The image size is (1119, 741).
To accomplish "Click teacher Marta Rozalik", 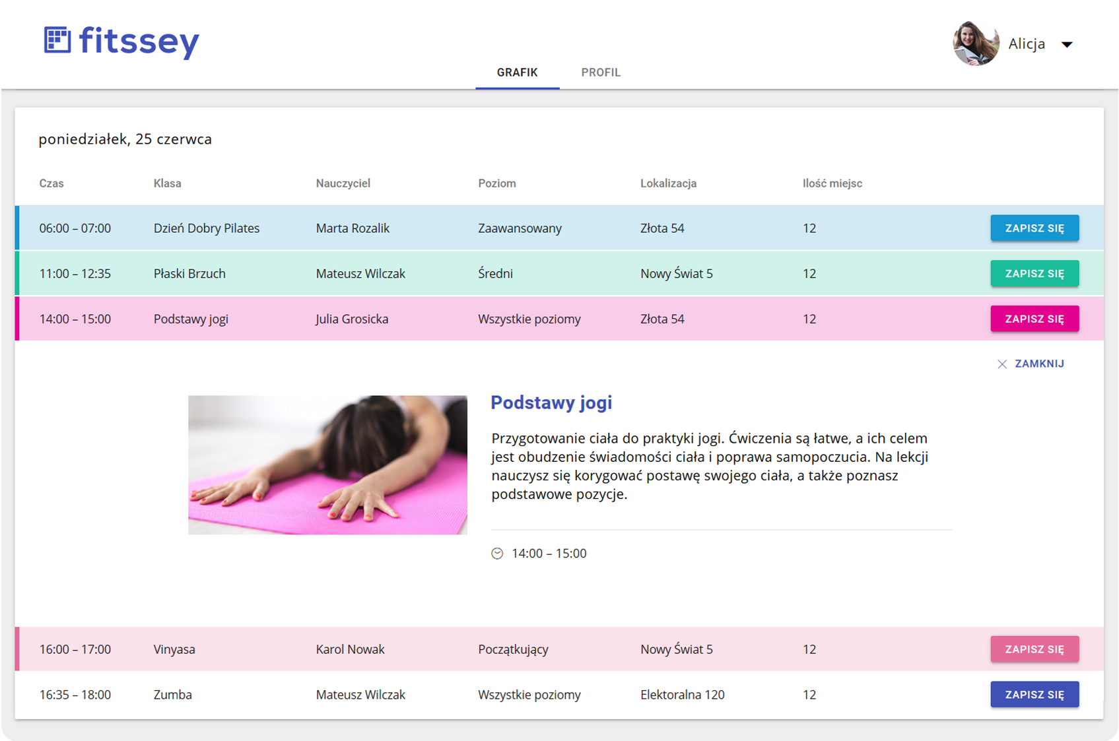I will (x=353, y=228).
